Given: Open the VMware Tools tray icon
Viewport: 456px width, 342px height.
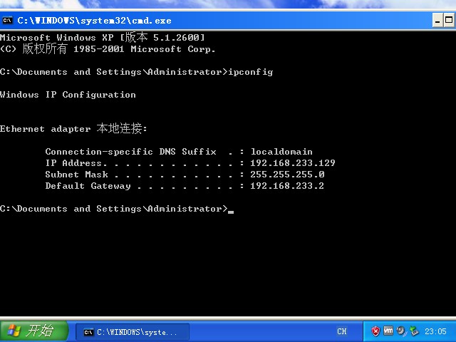Looking at the screenshot, I should click(x=388, y=331).
